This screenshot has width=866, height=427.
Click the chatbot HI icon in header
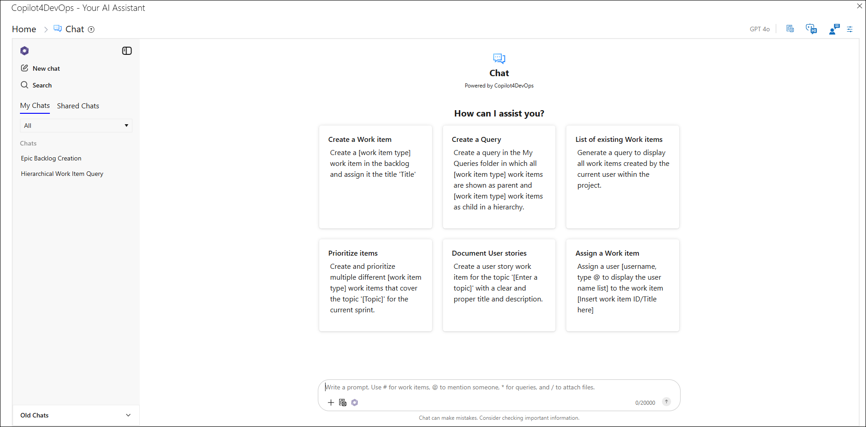point(811,29)
